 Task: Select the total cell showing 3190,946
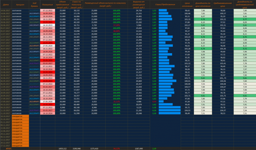click(x=77, y=148)
